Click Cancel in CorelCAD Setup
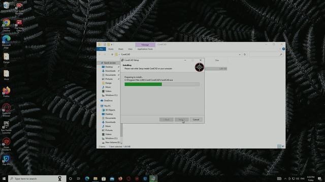 [x=196, y=120]
